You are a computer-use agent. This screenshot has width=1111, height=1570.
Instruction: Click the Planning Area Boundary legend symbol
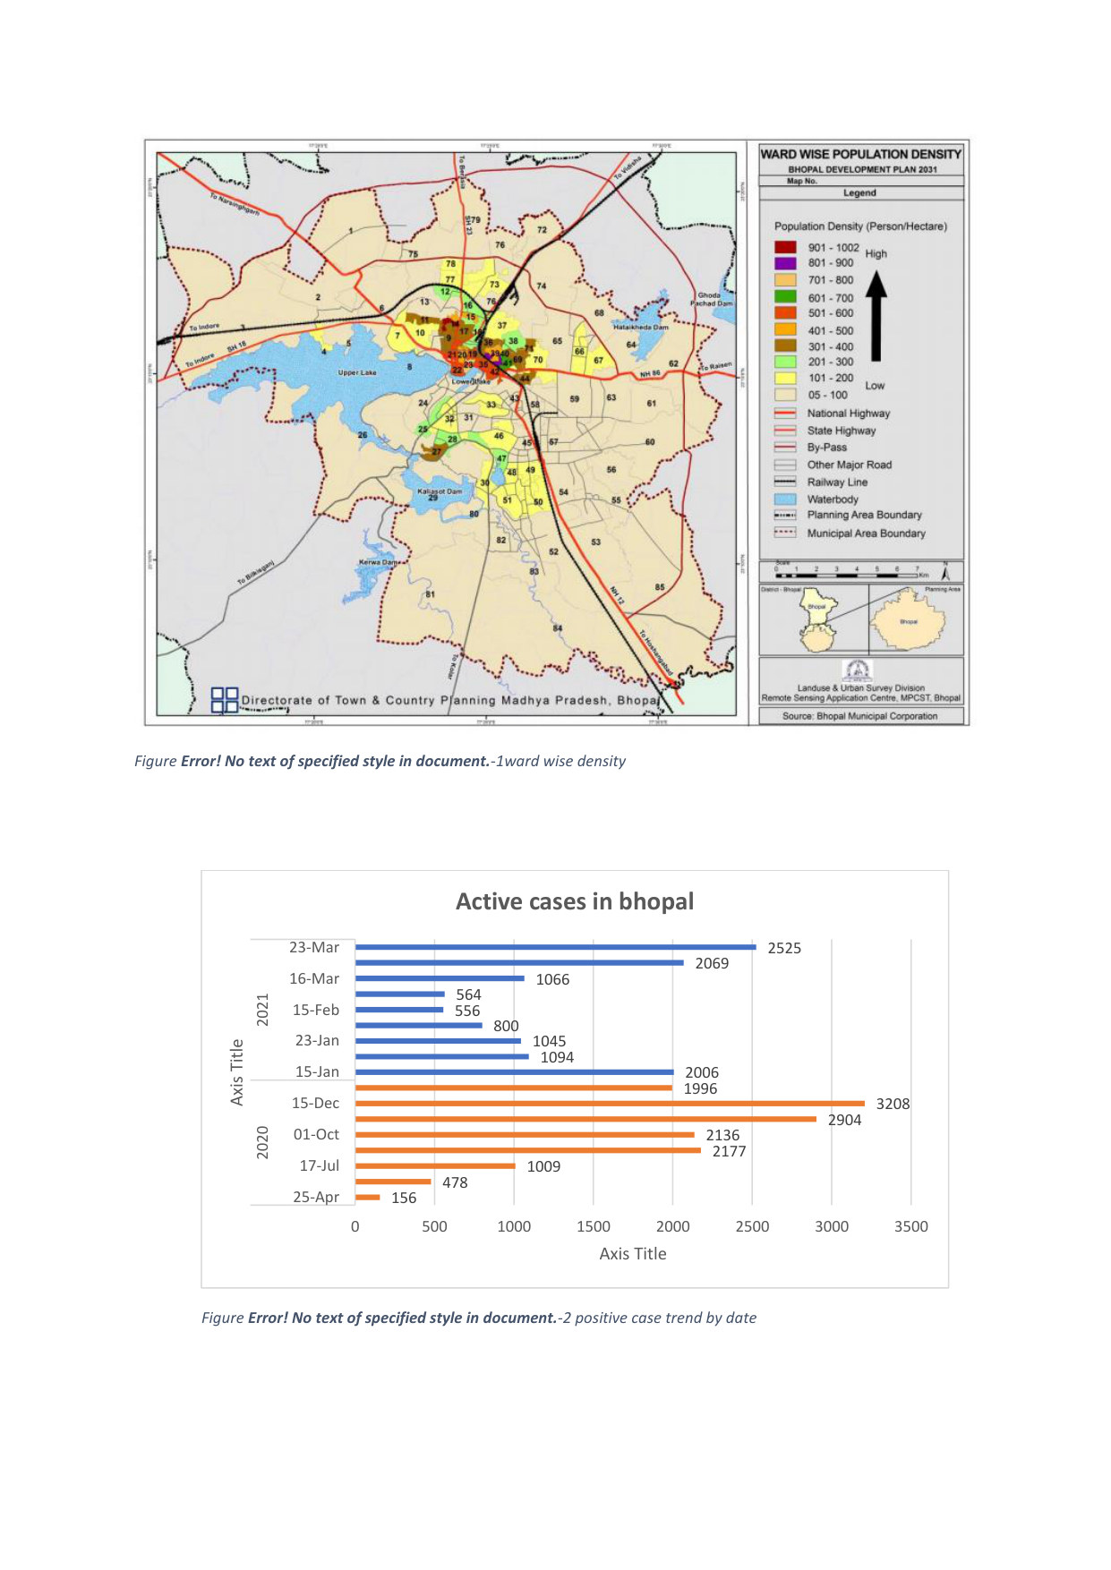point(785,516)
